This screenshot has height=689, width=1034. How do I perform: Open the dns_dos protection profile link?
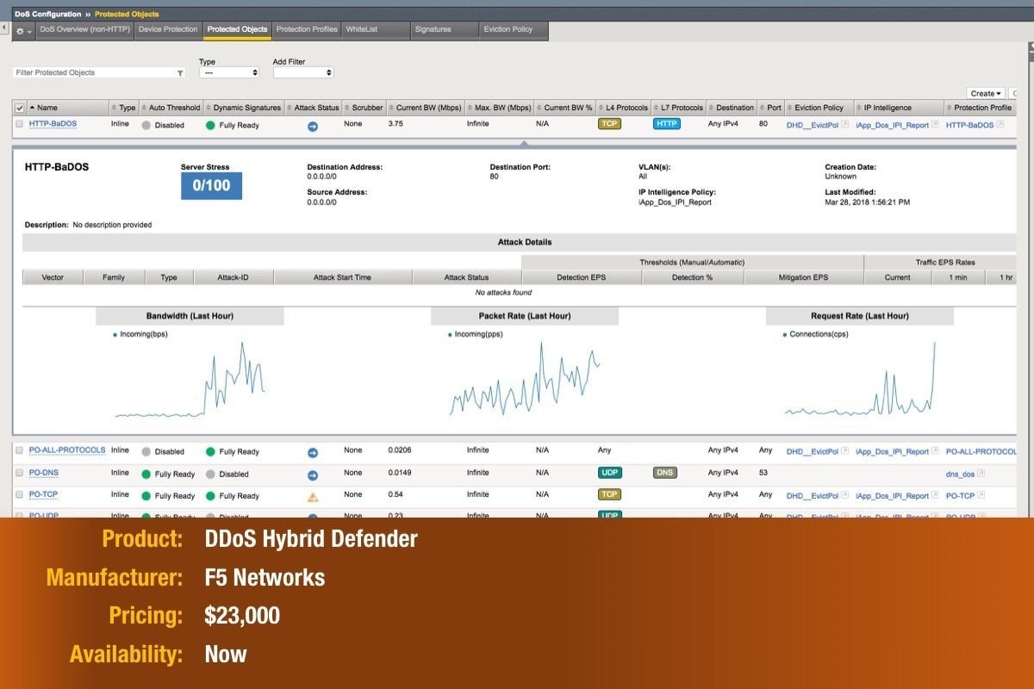click(960, 474)
